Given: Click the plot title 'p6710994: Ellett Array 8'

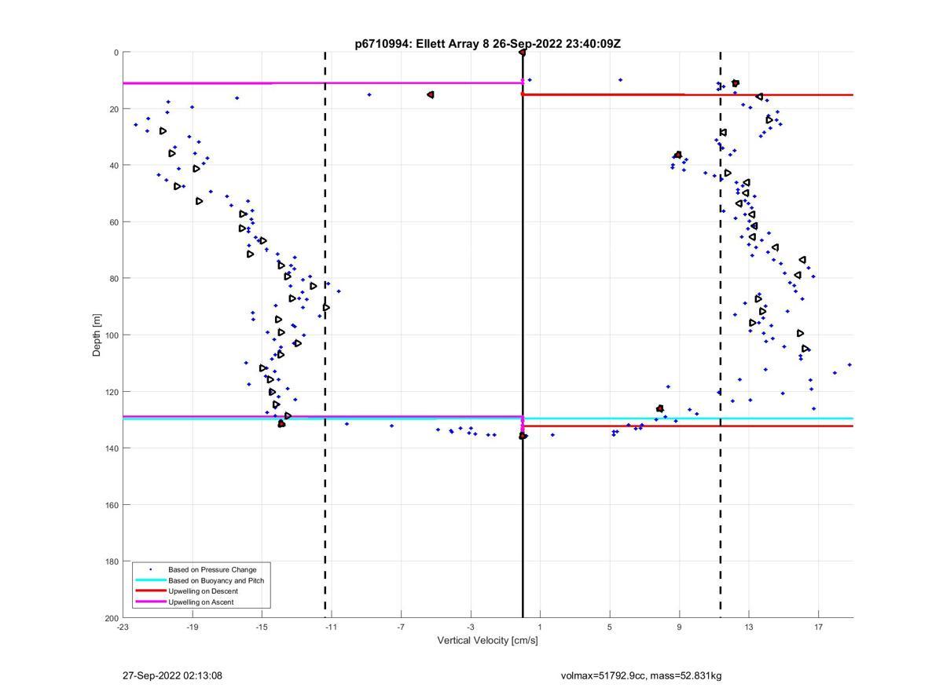Looking at the screenshot, I should (422, 44).
